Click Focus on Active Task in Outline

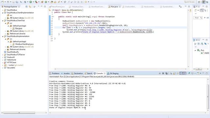pos(195,44)
